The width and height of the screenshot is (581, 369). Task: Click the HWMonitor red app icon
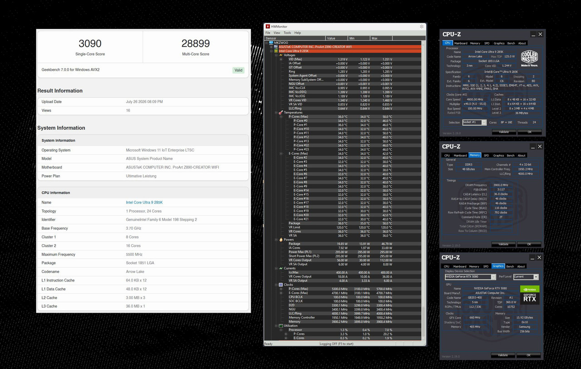[x=268, y=26]
